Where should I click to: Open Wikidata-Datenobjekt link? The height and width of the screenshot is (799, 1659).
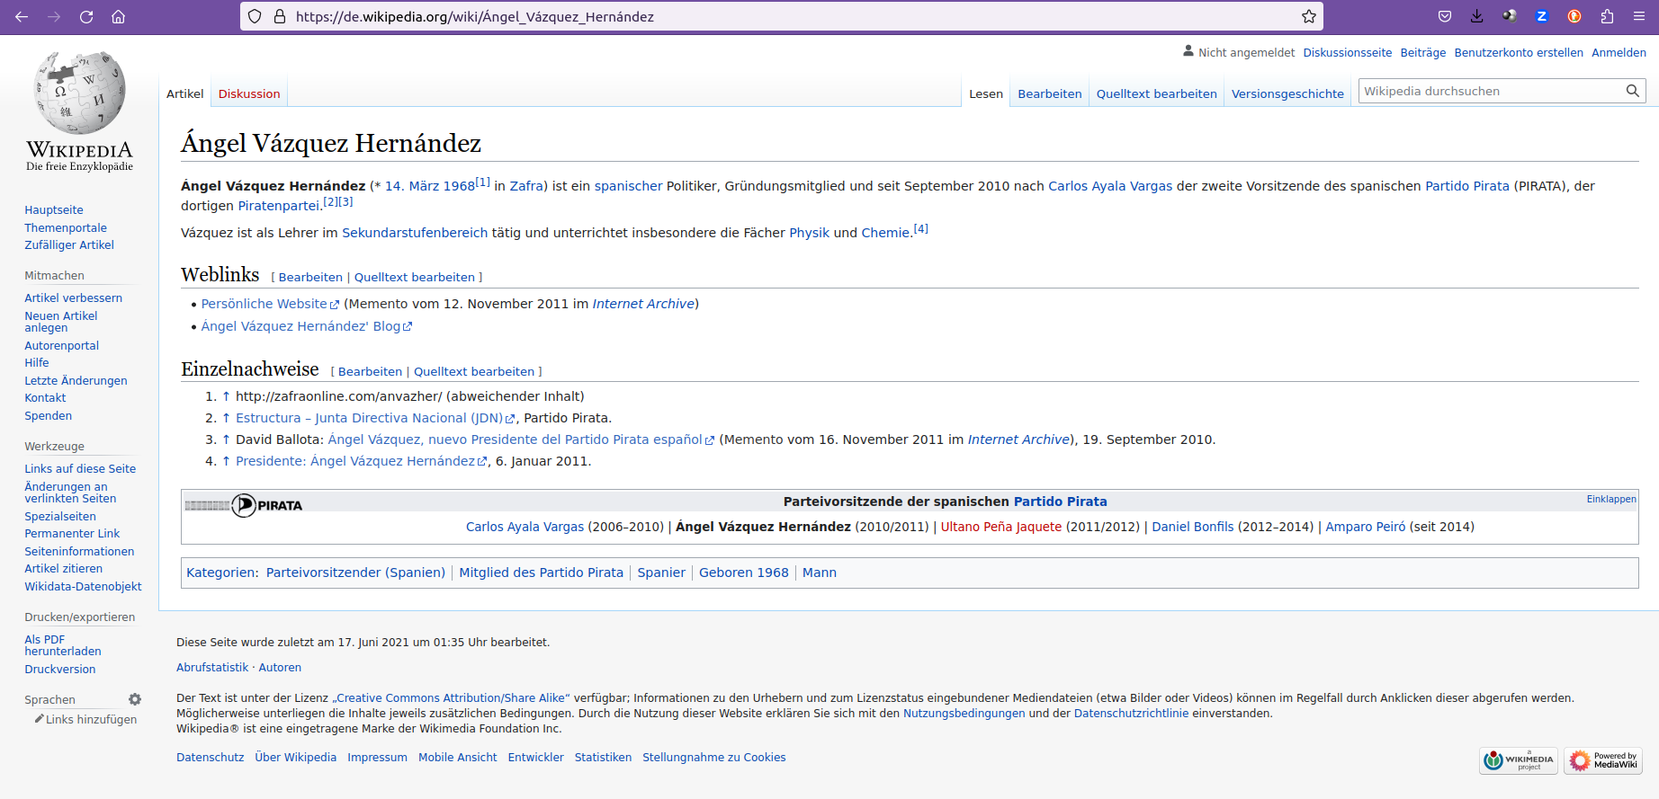click(83, 587)
